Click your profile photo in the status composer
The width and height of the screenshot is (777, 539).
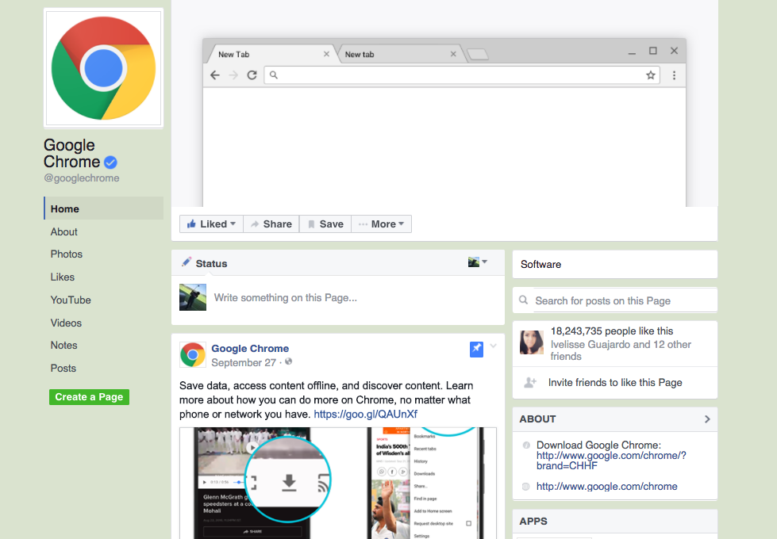(x=193, y=297)
